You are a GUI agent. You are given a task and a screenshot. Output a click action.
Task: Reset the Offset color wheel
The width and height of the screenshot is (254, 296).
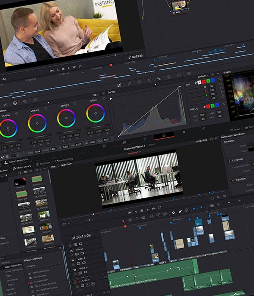(x=104, y=99)
